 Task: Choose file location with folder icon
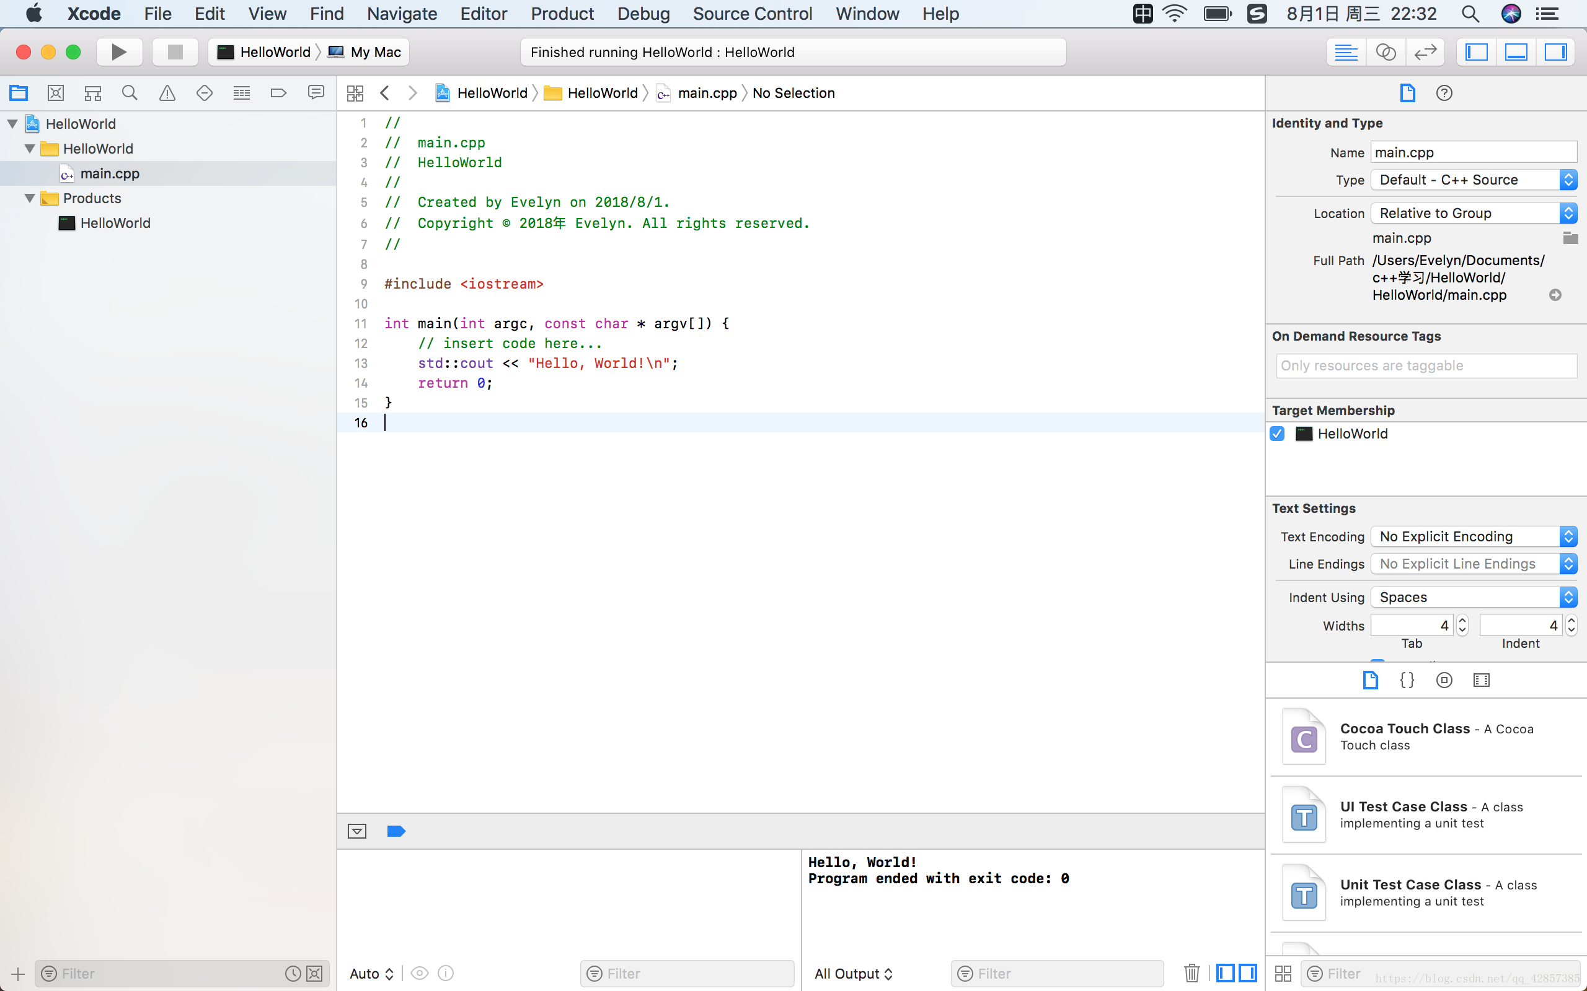(x=1570, y=238)
